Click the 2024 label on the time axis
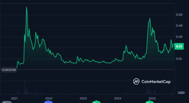The image size is (189, 103). (x=117, y=98)
